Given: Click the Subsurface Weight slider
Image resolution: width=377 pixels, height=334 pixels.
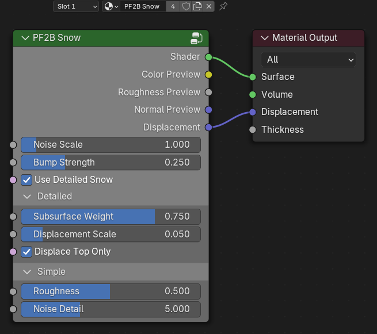Looking at the screenshot, I should tap(111, 217).
